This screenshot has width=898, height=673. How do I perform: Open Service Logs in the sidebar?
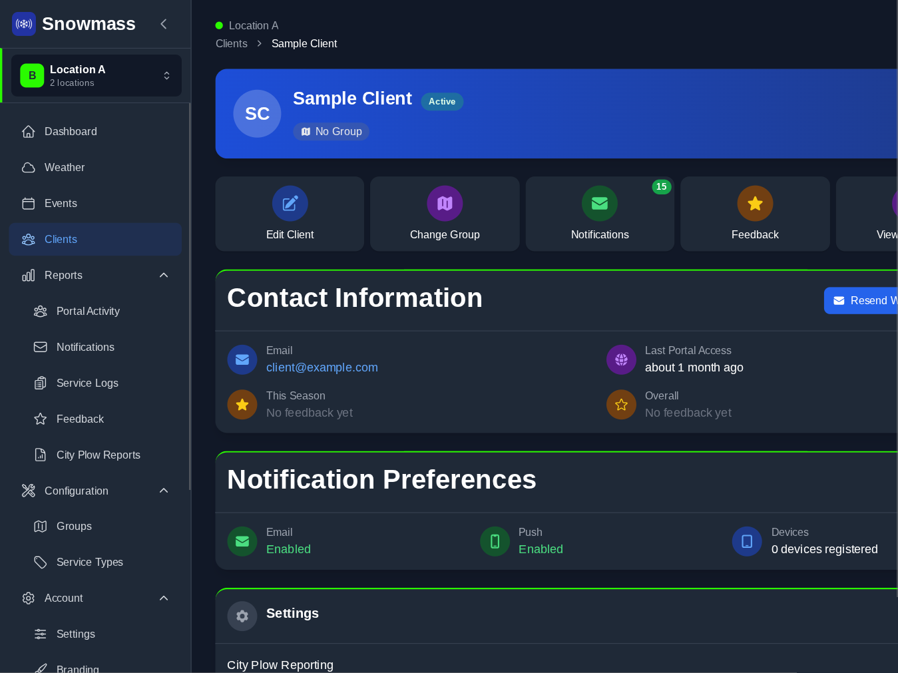pyautogui.click(x=87, y=383)
